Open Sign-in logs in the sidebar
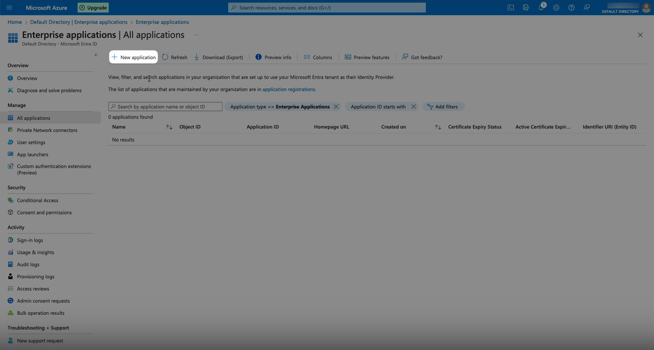Screen dimensions: 654x350 [30, 240]
